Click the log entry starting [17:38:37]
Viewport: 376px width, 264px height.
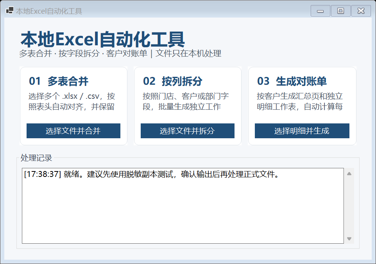[x=152, y=174]
